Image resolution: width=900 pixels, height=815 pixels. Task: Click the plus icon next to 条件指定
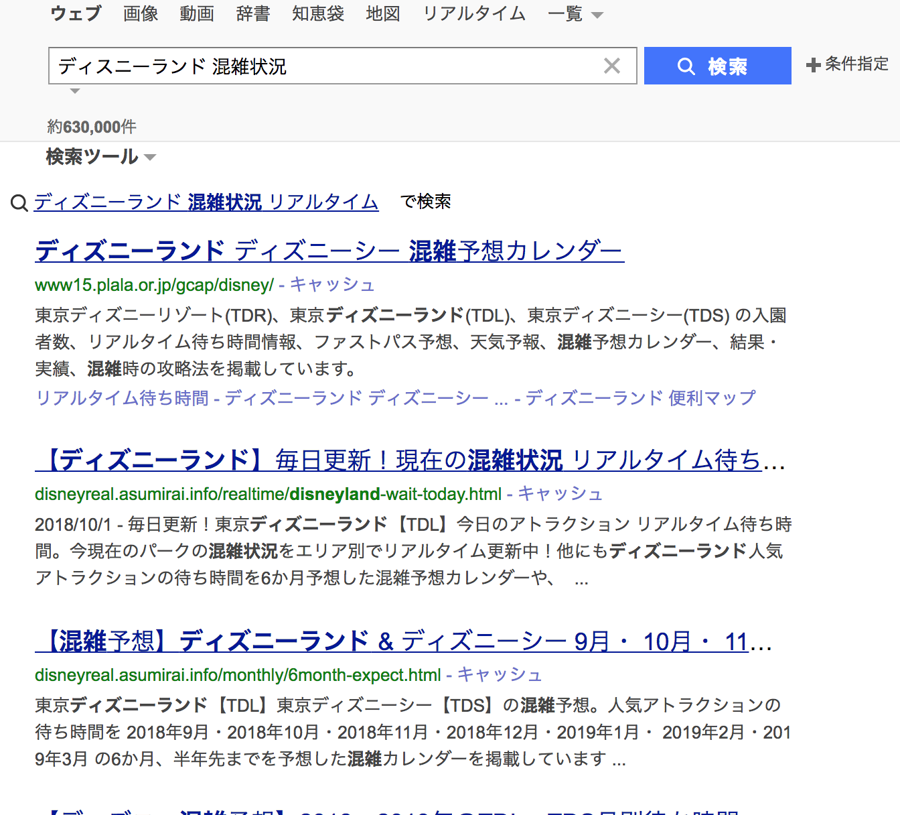pyautogui.click(x=813, y=65)
